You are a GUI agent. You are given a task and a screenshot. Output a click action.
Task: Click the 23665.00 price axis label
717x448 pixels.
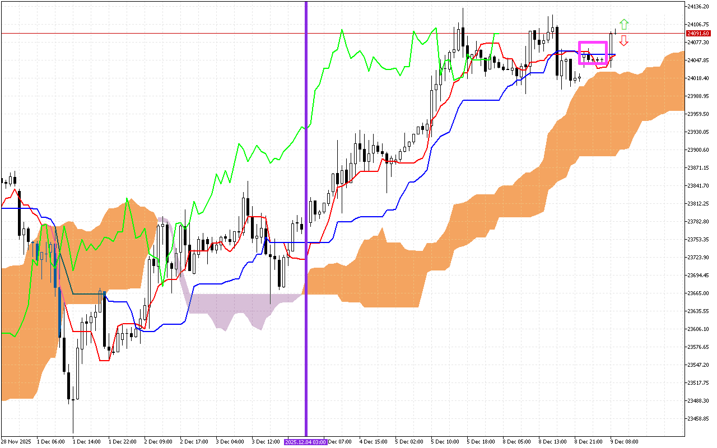(698, 293)
